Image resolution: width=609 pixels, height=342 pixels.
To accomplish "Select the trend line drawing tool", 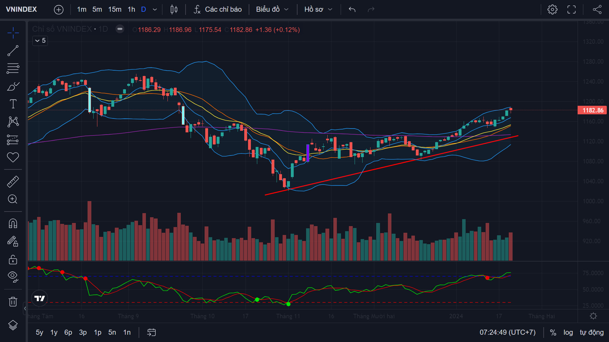I will [x=13, y=51].
